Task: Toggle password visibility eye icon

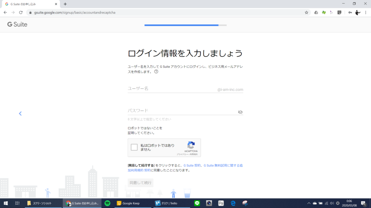Action: tap(240, 112)
